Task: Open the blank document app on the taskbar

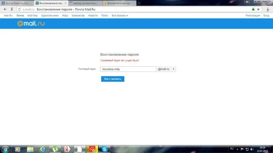Action: pos(80,149)
